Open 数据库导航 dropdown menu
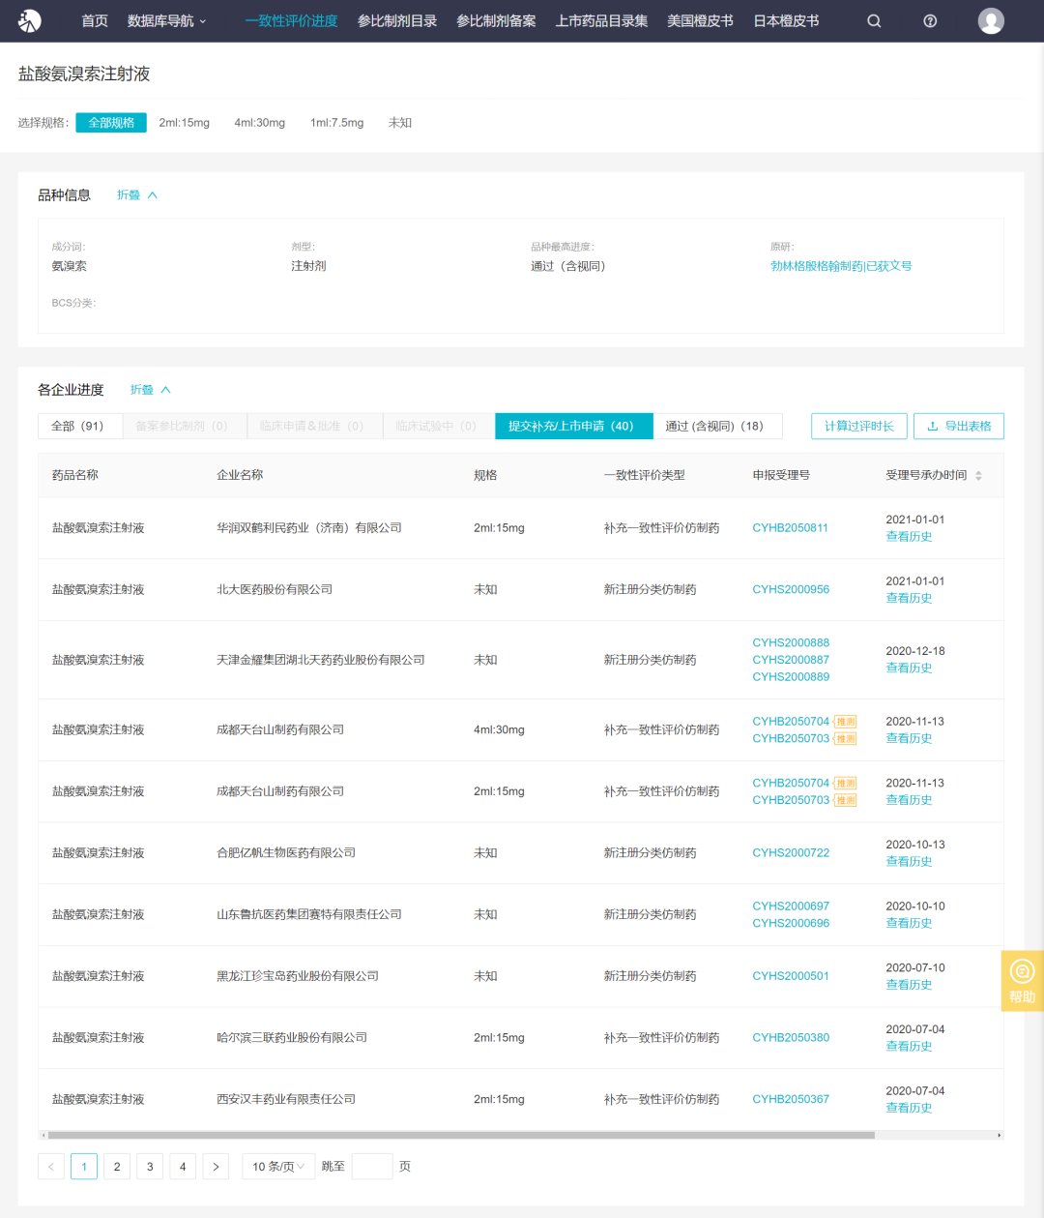 tap(167, 21)
